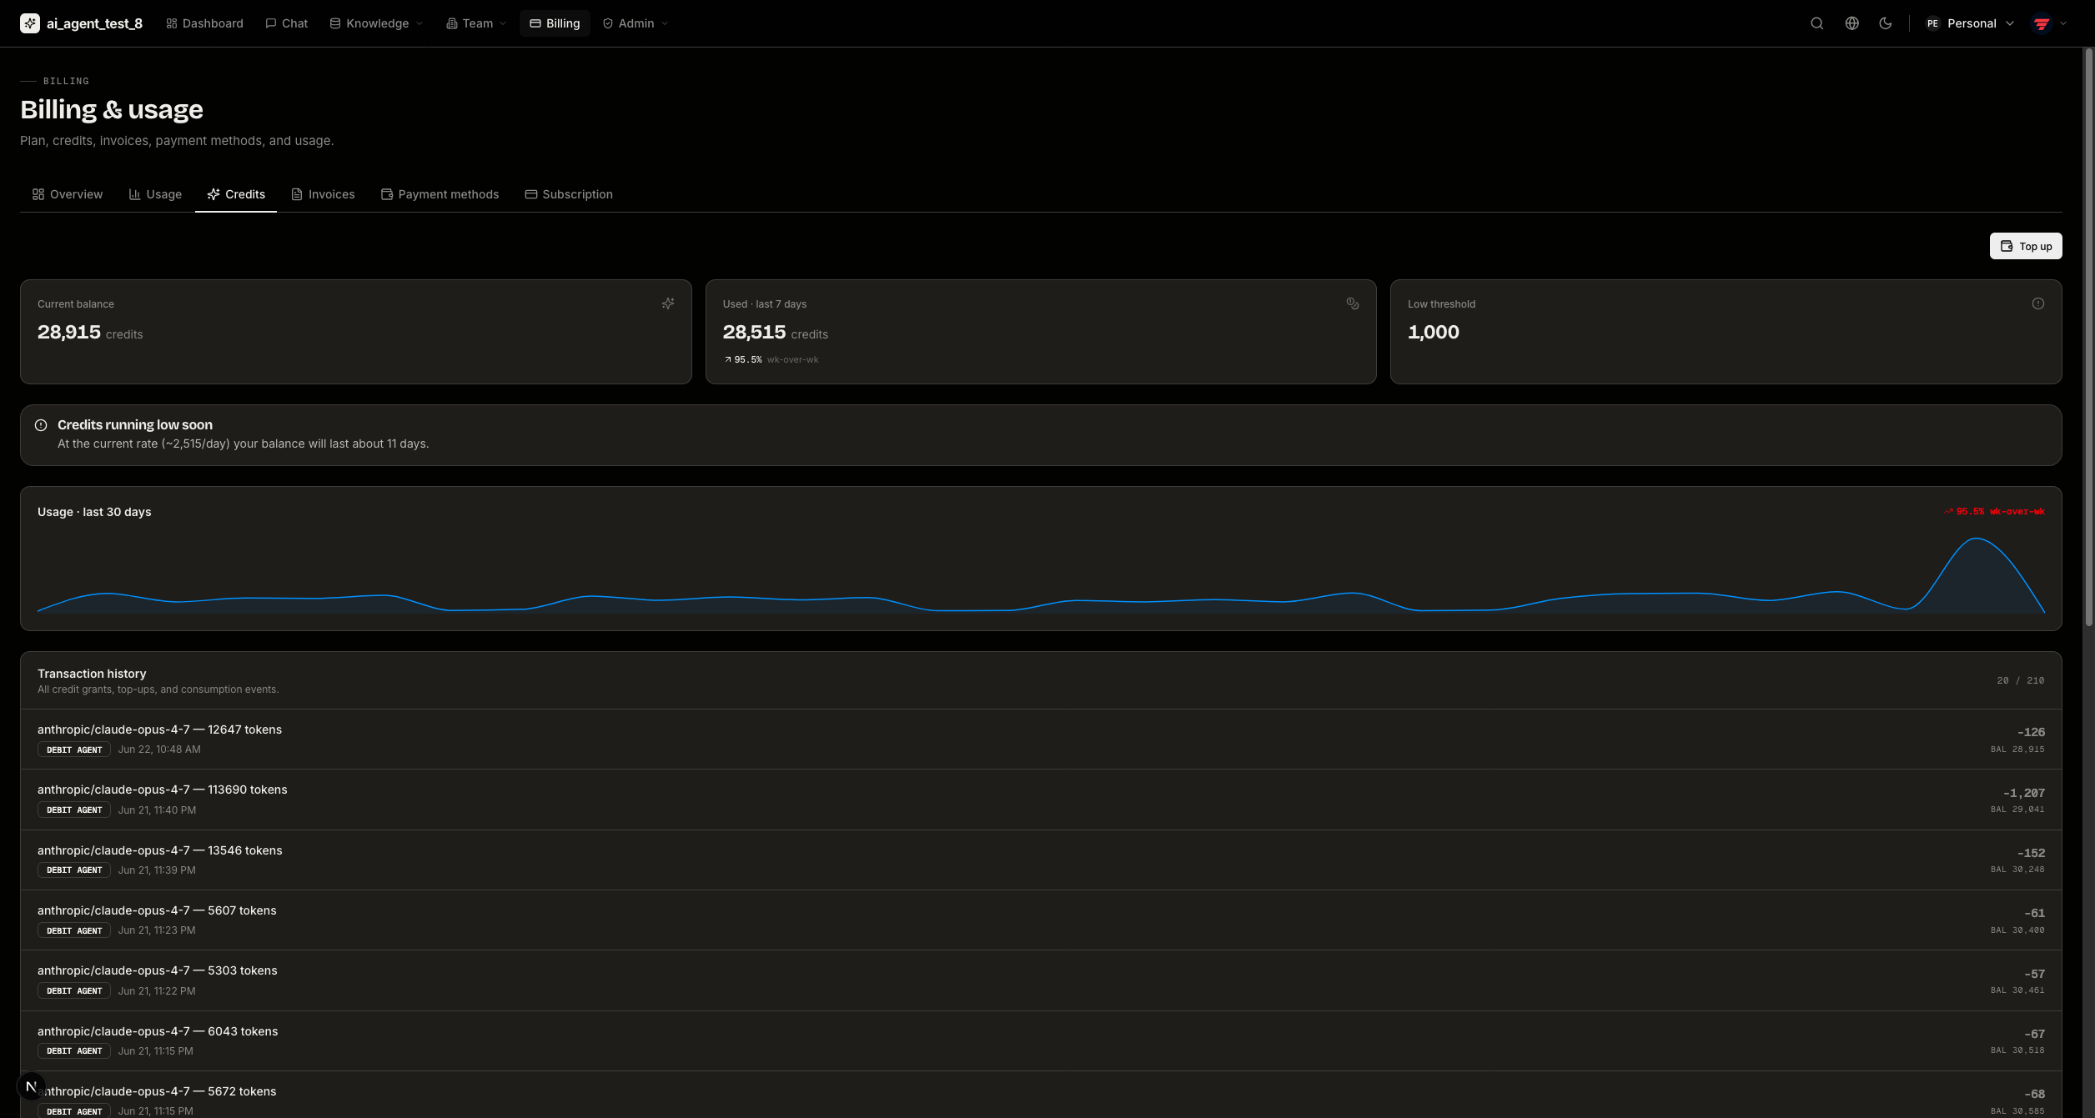The width and height of the screenshot is (2095, 1118).
Task: Open the Payment methods tab
Action: 440,194
